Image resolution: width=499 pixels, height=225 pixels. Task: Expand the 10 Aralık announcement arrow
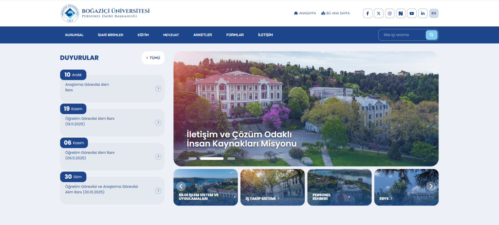tap(158, 89)
